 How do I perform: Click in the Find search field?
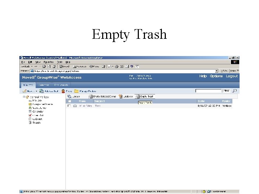click(208, 91)
